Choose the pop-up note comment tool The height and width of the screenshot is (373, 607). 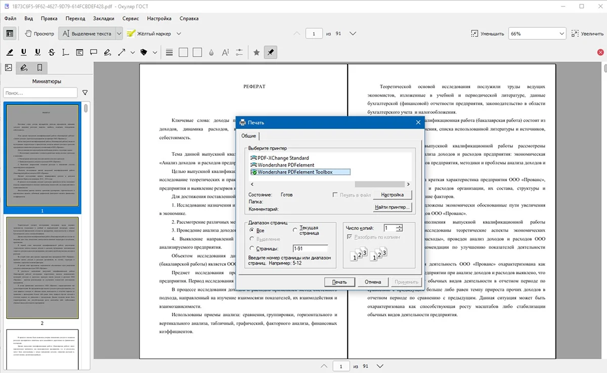pos(93,52)
